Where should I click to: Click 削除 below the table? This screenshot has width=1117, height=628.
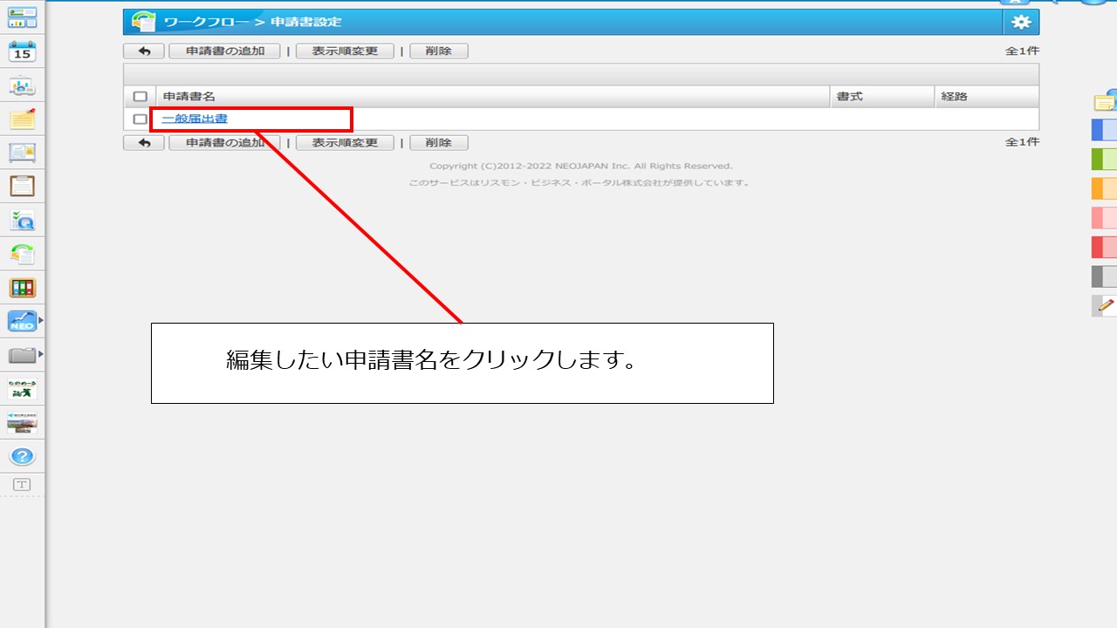[x=439, y=143]
